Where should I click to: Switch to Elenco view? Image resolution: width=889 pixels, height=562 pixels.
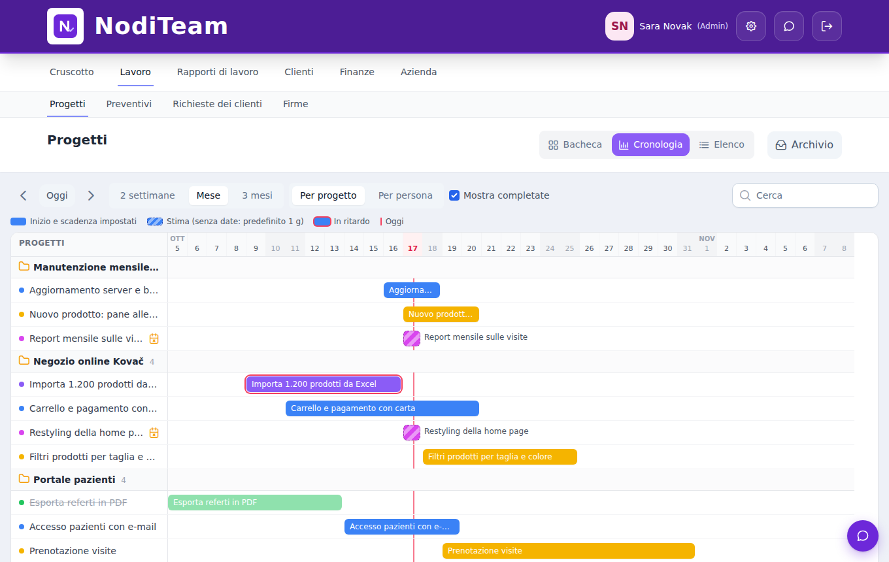pos(722,144)
